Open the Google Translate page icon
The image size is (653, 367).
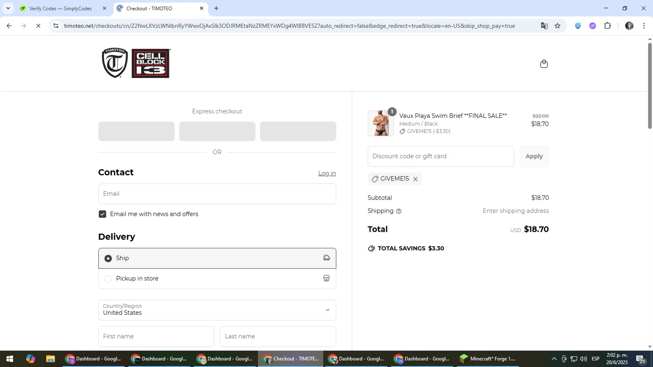[544, 26]
